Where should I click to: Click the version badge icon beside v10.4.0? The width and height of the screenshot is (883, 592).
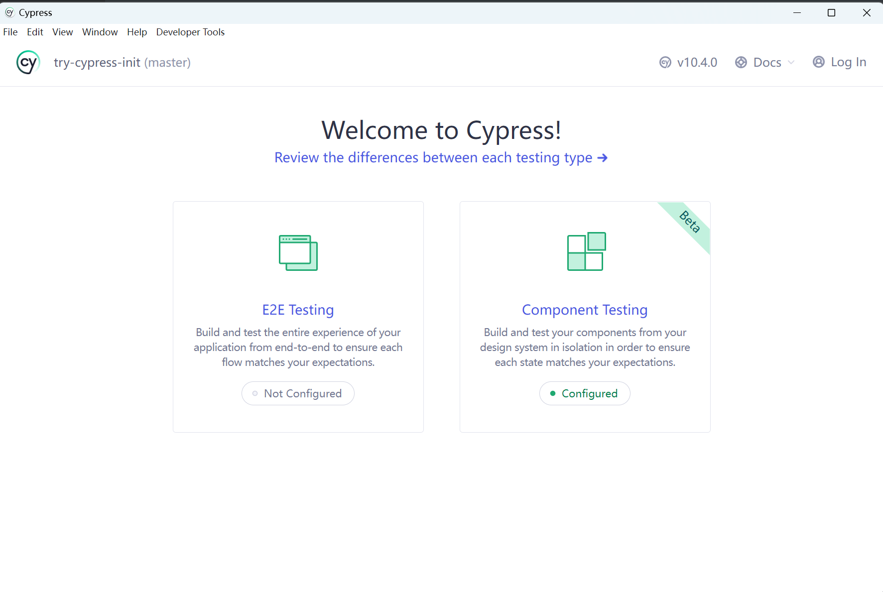click(665, 62)
